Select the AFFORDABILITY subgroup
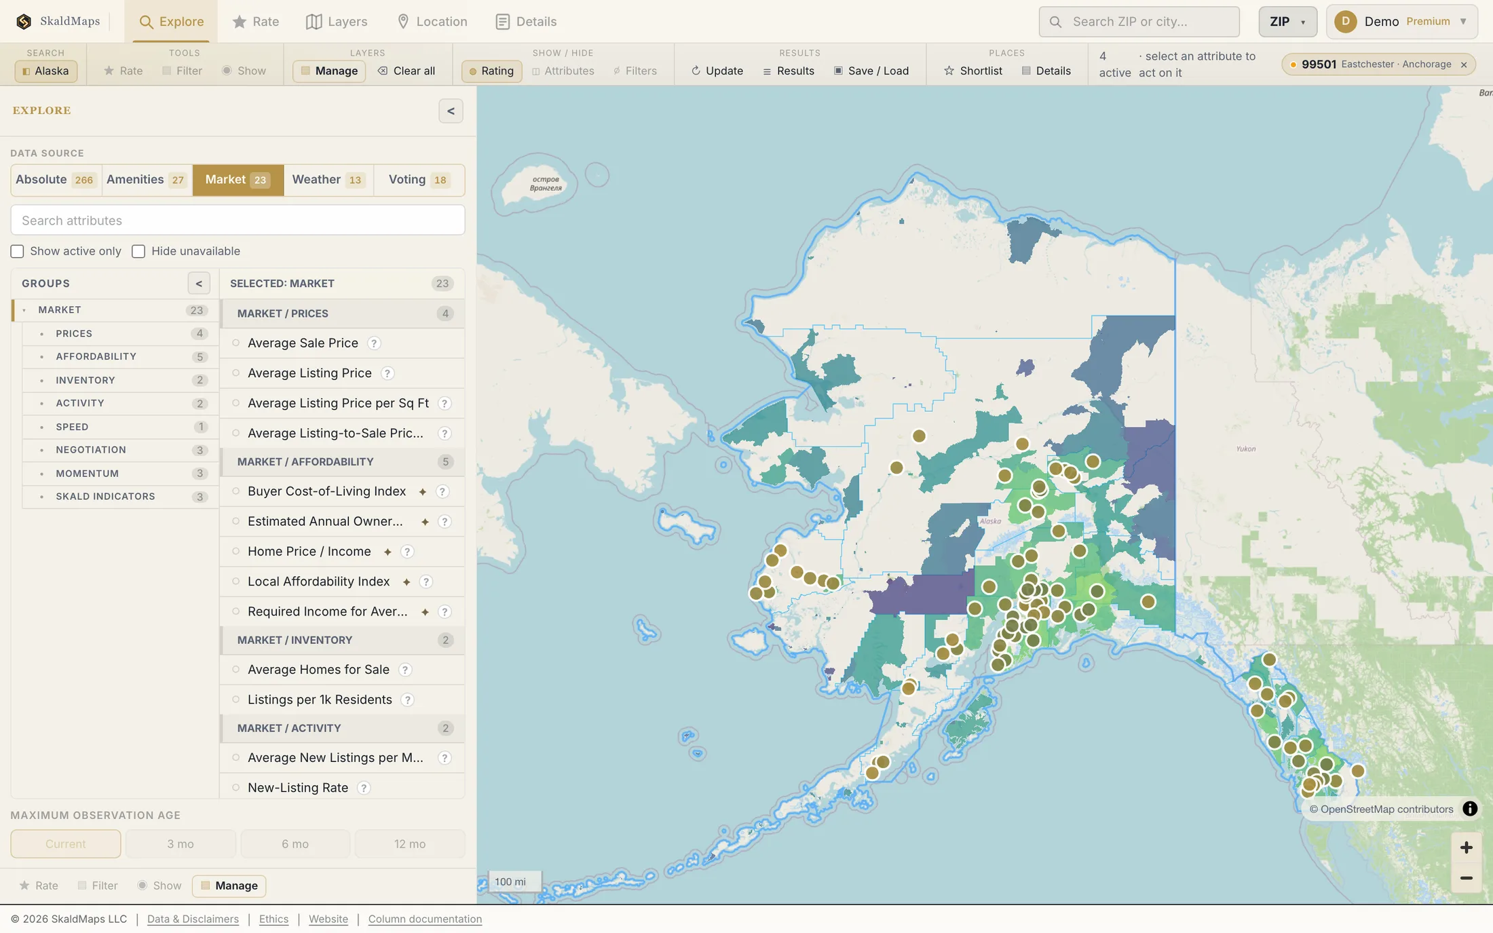 pos(119,357)
